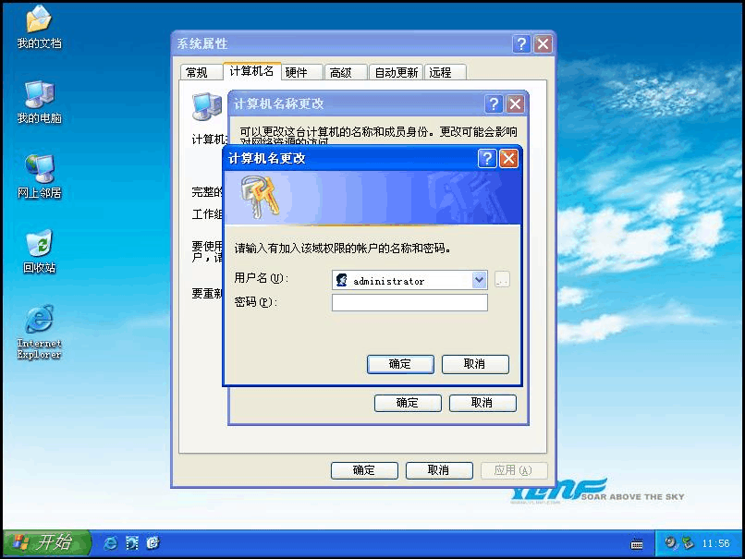Open 我的文档 desktop icon
This screenshot has height=559, width=745.
pos(39,22)
